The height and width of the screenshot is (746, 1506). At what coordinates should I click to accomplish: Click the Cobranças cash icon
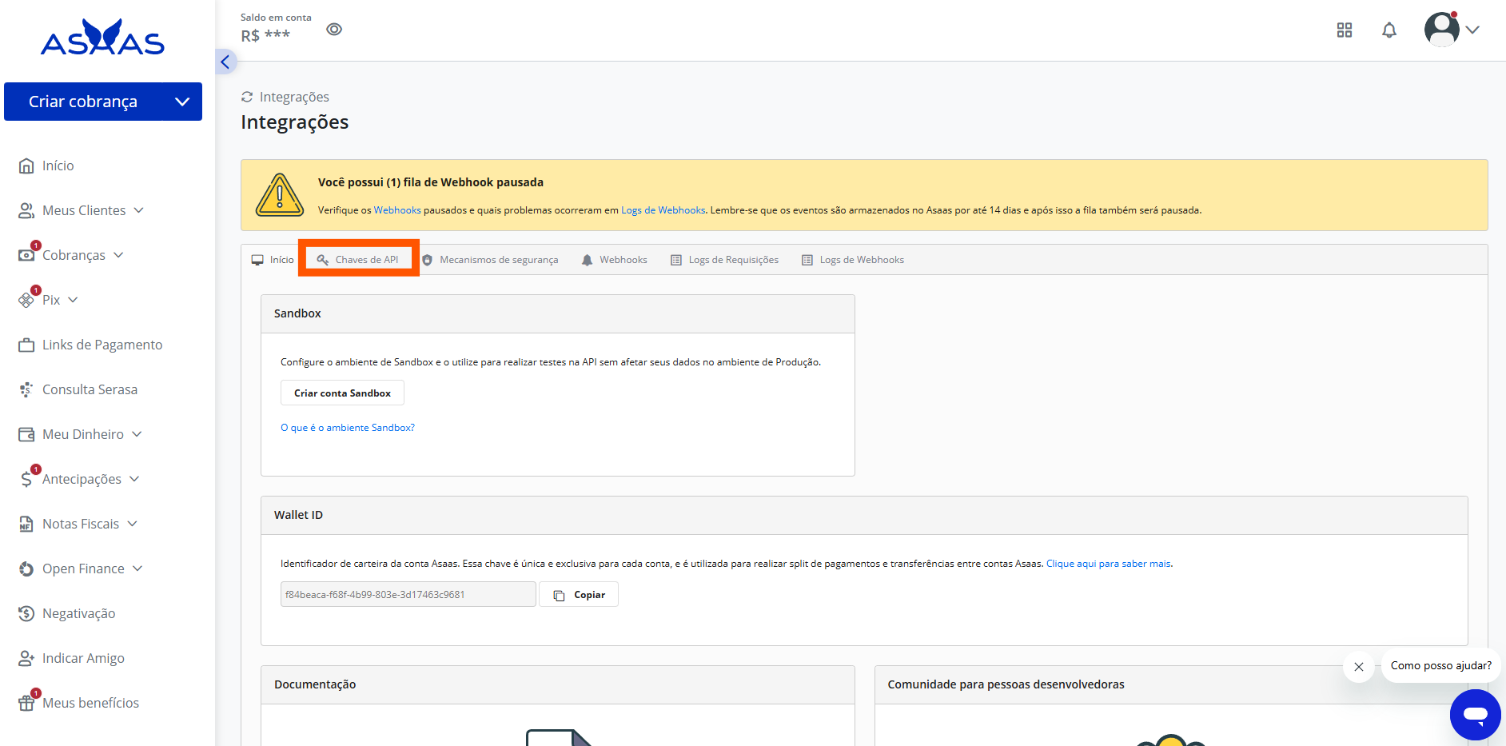click(x=26, y=255)
